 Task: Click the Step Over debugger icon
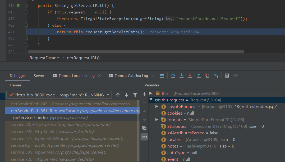[x=173, y=76]
